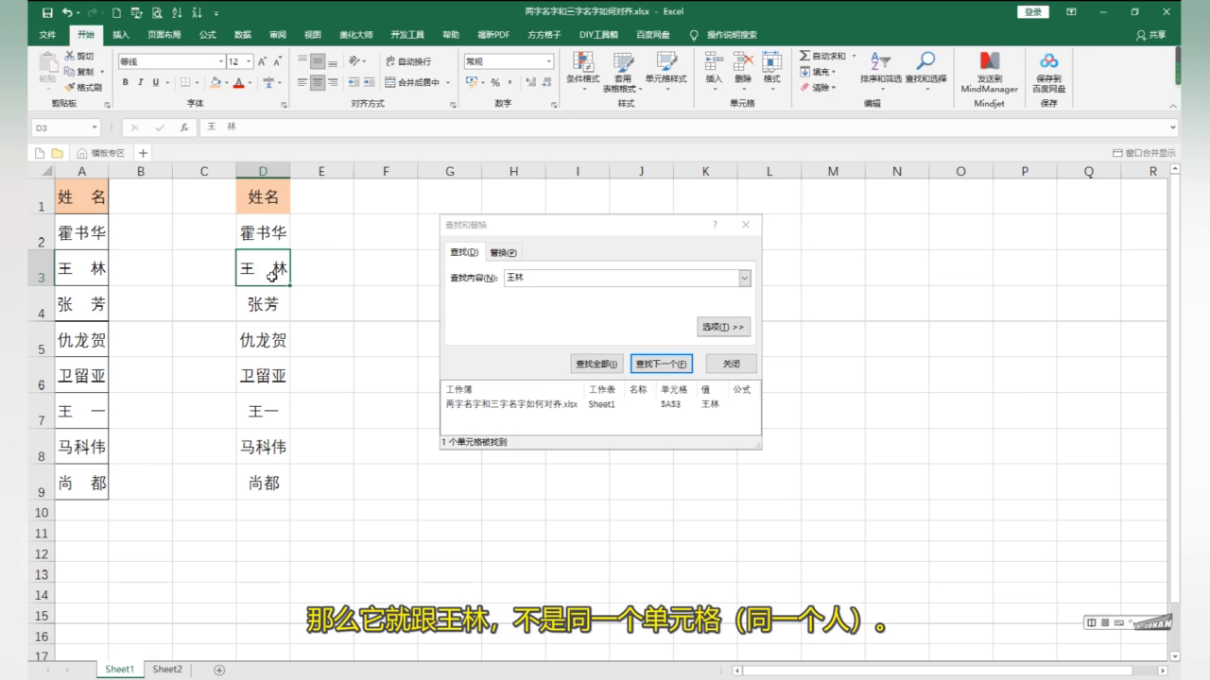Click the Format Painter (格式刷) icon

70,87
